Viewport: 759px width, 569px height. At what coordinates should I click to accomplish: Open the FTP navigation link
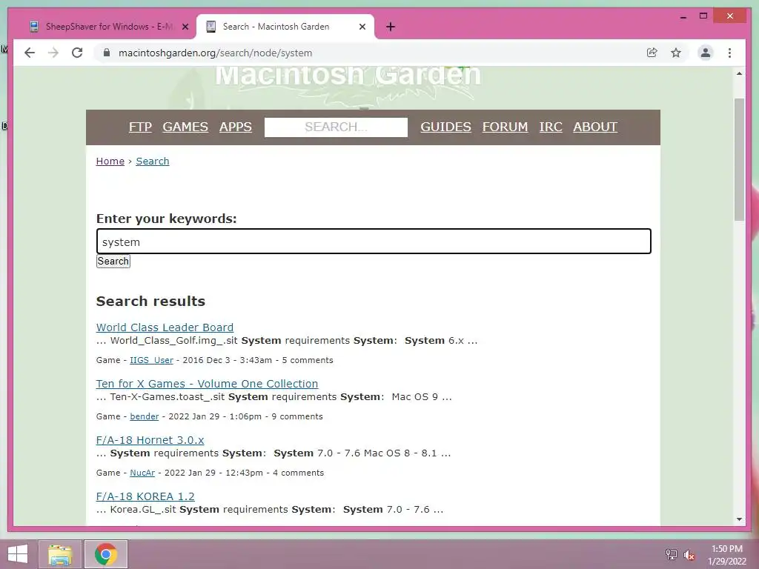[x=140, y=127]
